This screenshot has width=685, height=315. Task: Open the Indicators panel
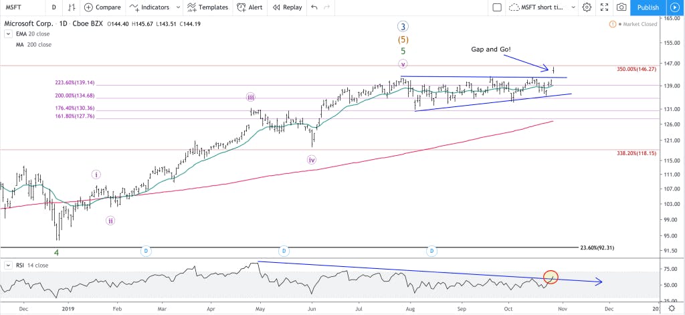click(150, 7)
